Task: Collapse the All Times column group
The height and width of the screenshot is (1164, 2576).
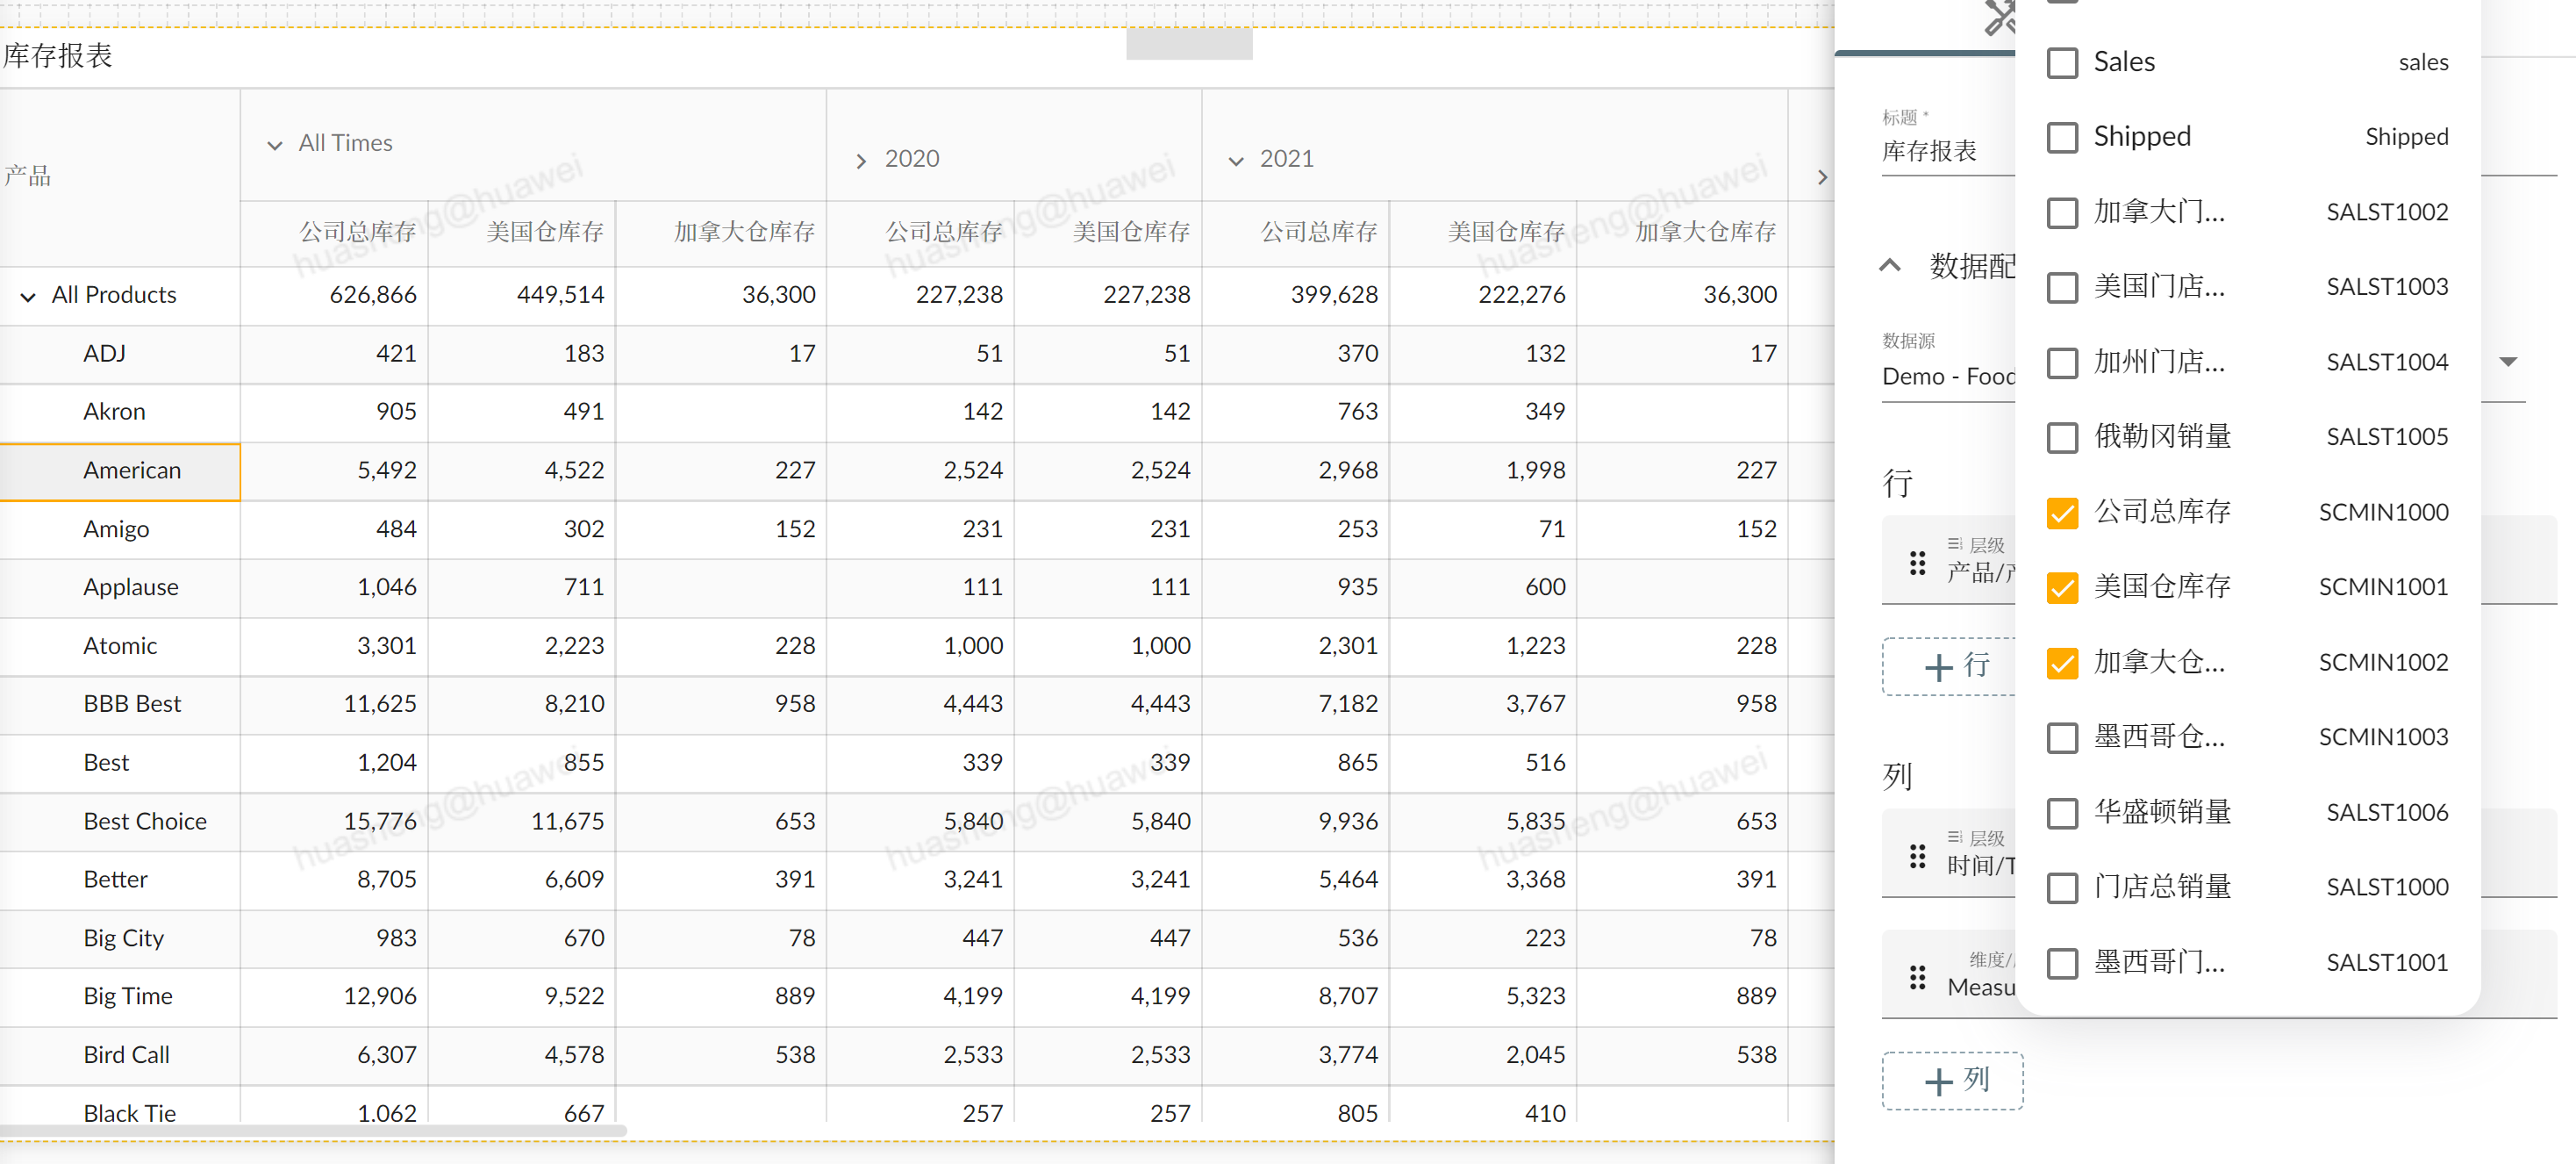Action: [x=275, y=145]
